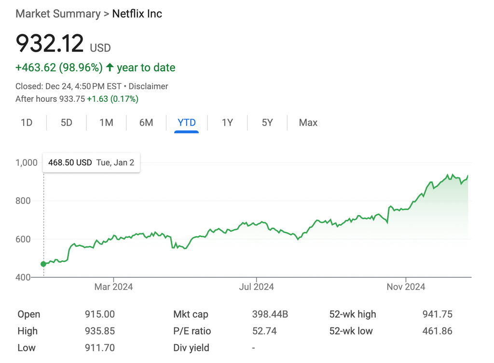Click the Low value 911.70

coord(99,348)
